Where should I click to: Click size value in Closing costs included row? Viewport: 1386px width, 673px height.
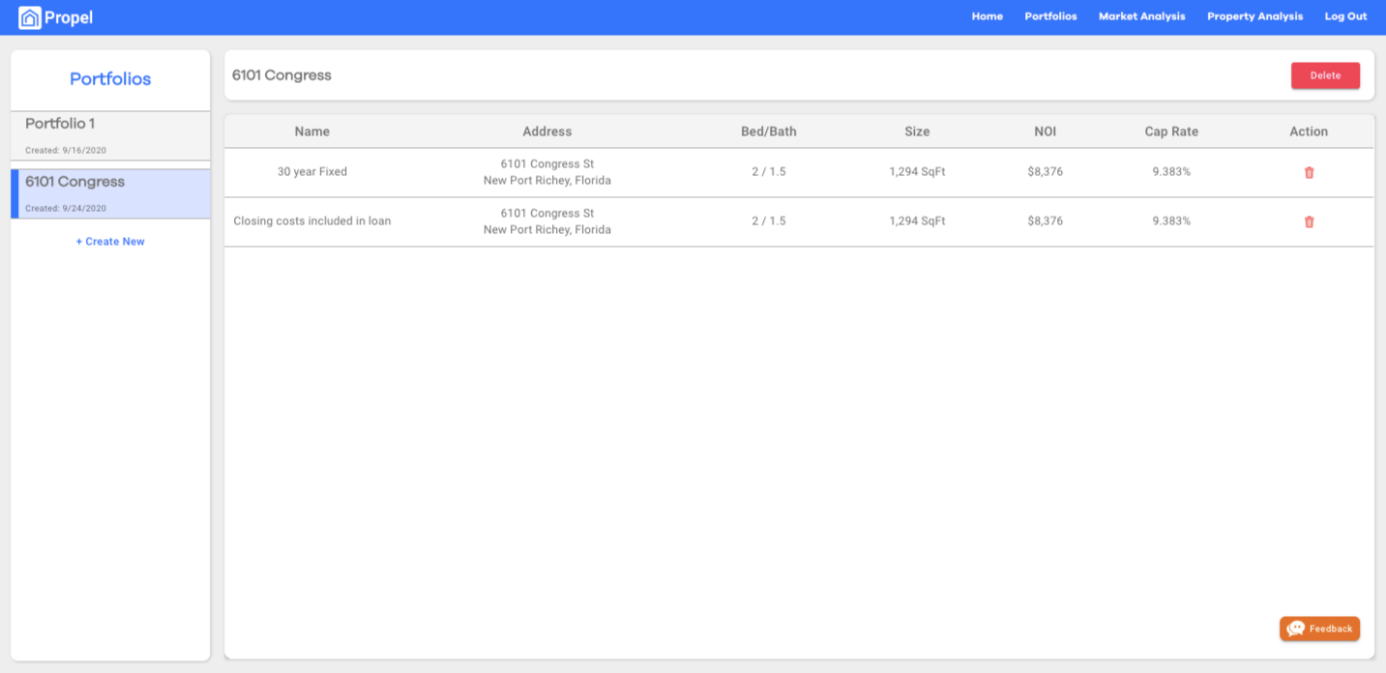918,221
